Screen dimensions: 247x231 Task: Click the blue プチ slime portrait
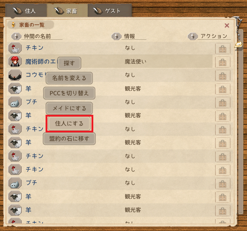point(15,102)
